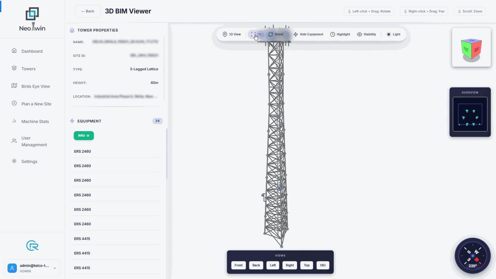Select Towers in the left sidebar
This screenshot has height=279, width=496.
click(x=28, y=69)
